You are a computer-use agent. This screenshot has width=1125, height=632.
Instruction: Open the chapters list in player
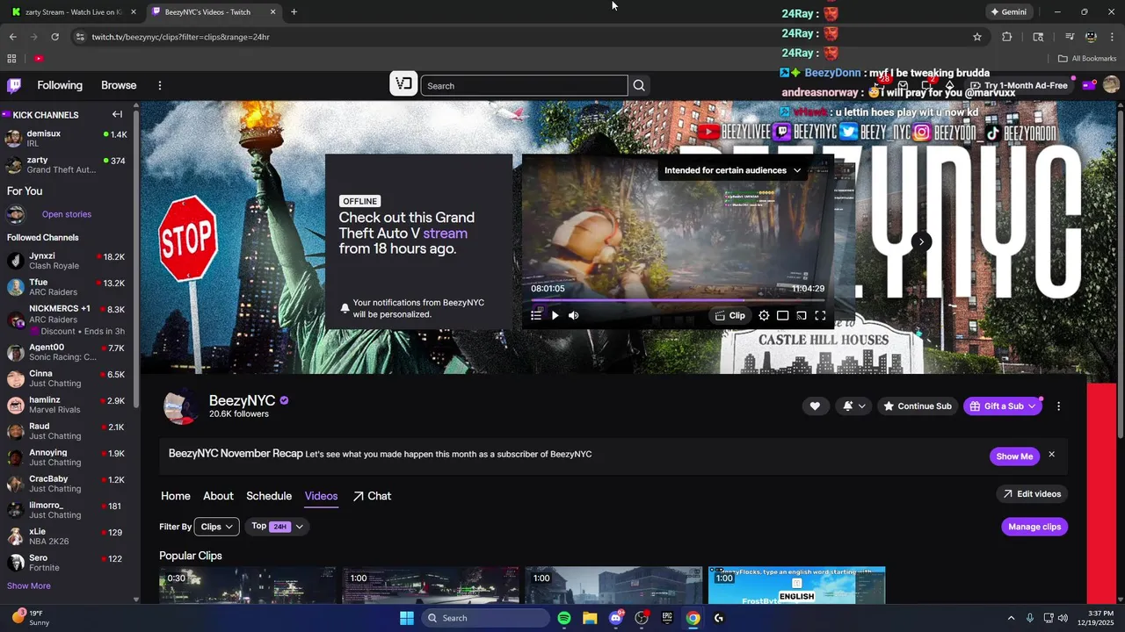[536, 316]
